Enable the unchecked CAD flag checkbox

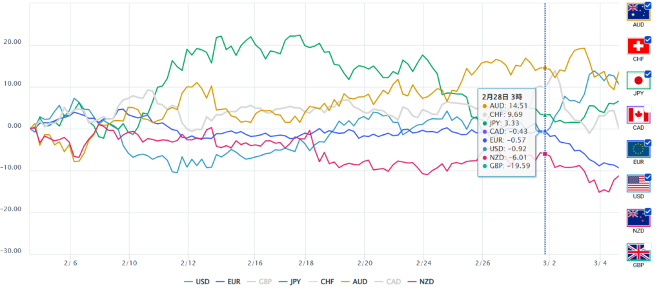pyautogui.click(x=647, y=109)
